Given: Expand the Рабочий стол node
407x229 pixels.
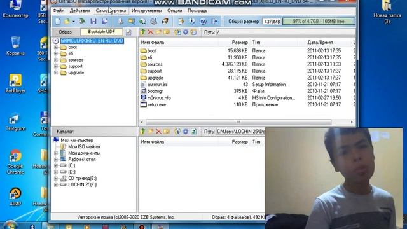Looking at the screenshot, I should pyautogui.click(x=56, y=160).
